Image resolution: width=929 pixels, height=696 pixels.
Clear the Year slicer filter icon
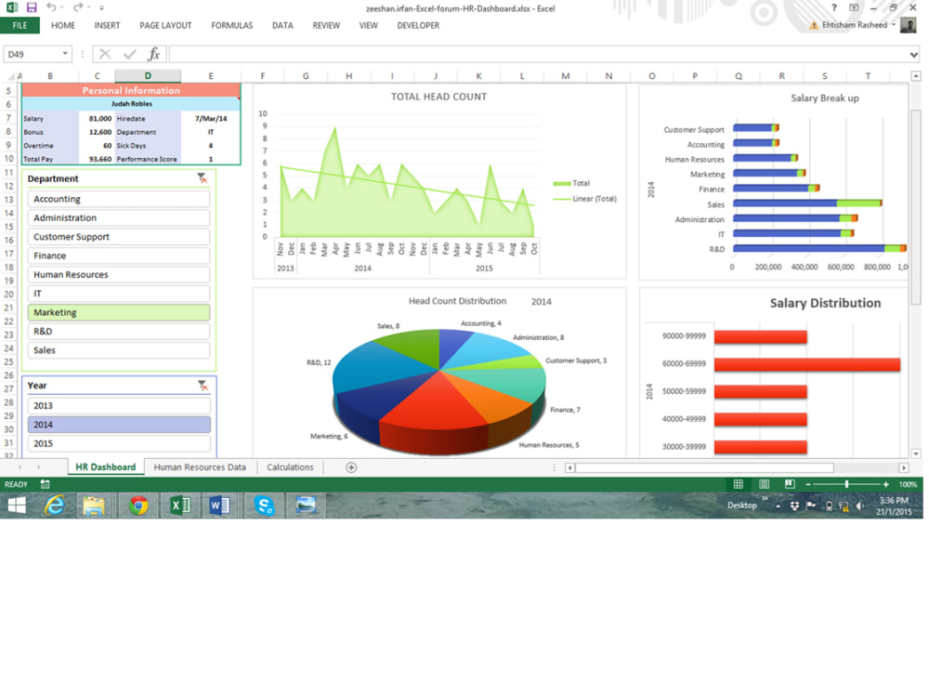pyautogui.click(x=203, y=386)
